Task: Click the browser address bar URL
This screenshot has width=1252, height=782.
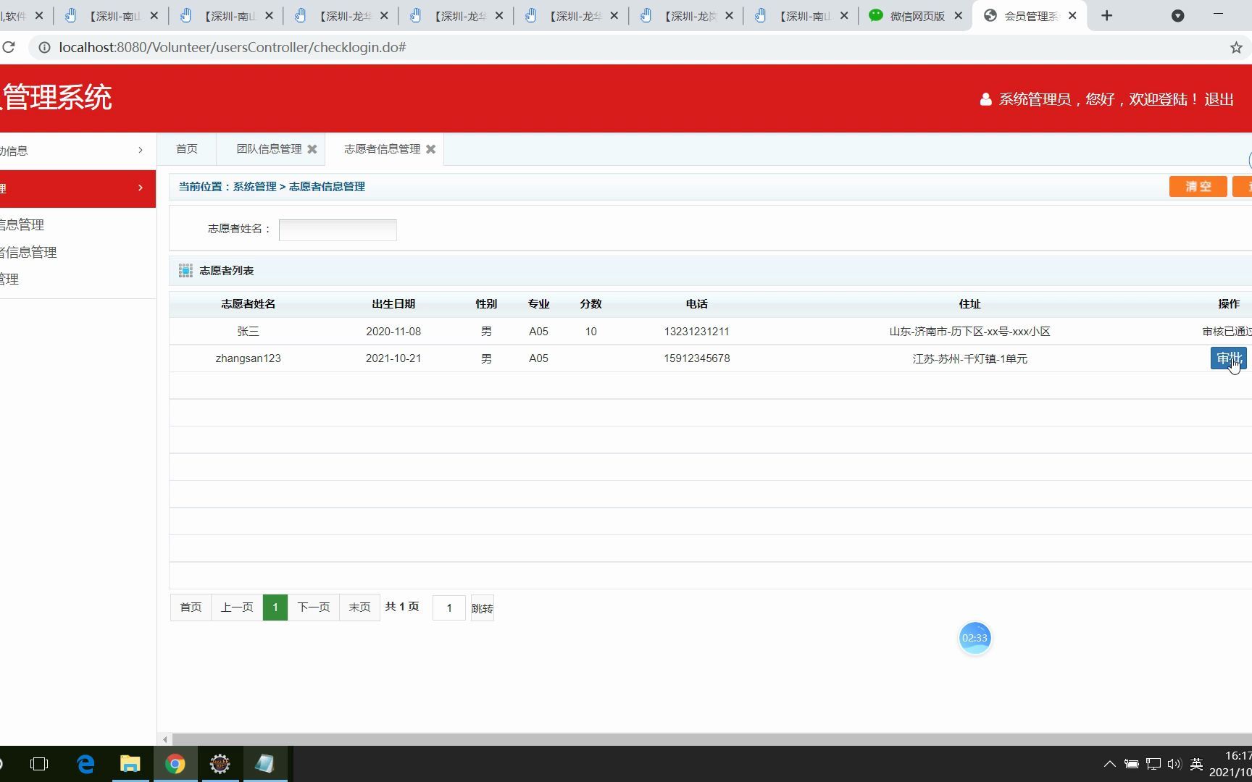Action: (233, 47)
